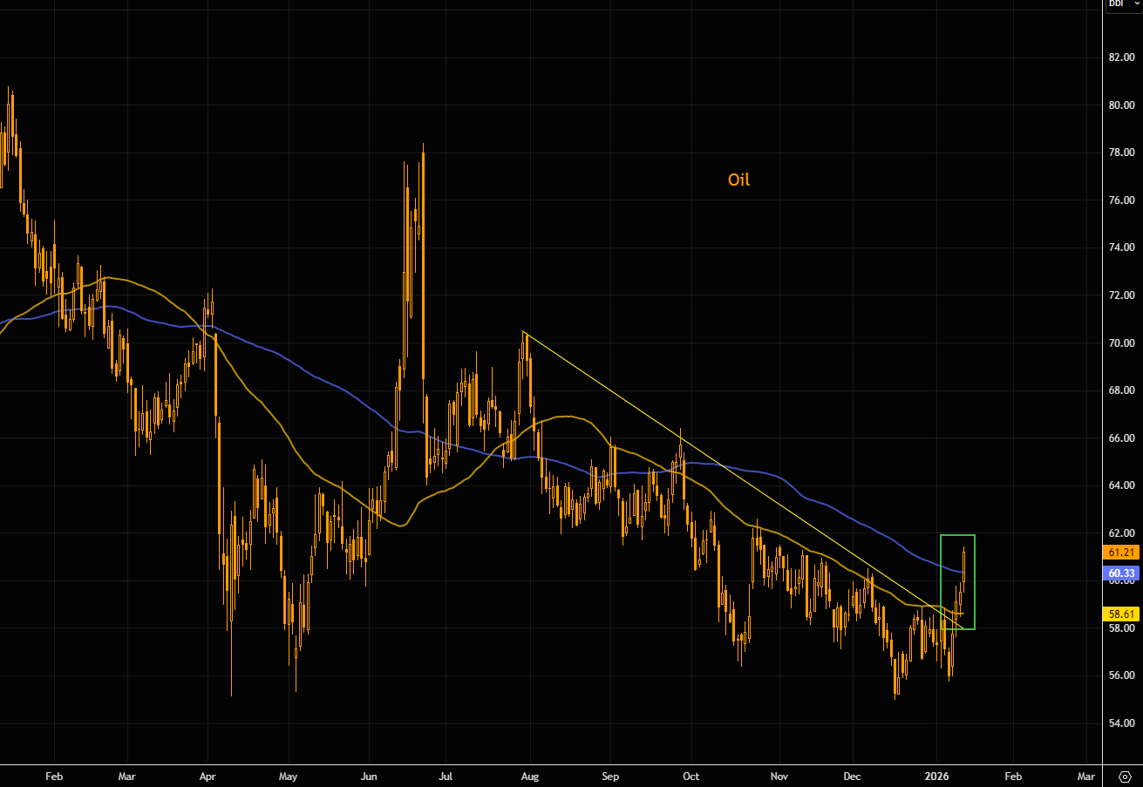Click the 82.00 price axis level
This screenshot has height=787, width=1143.
1121,58
